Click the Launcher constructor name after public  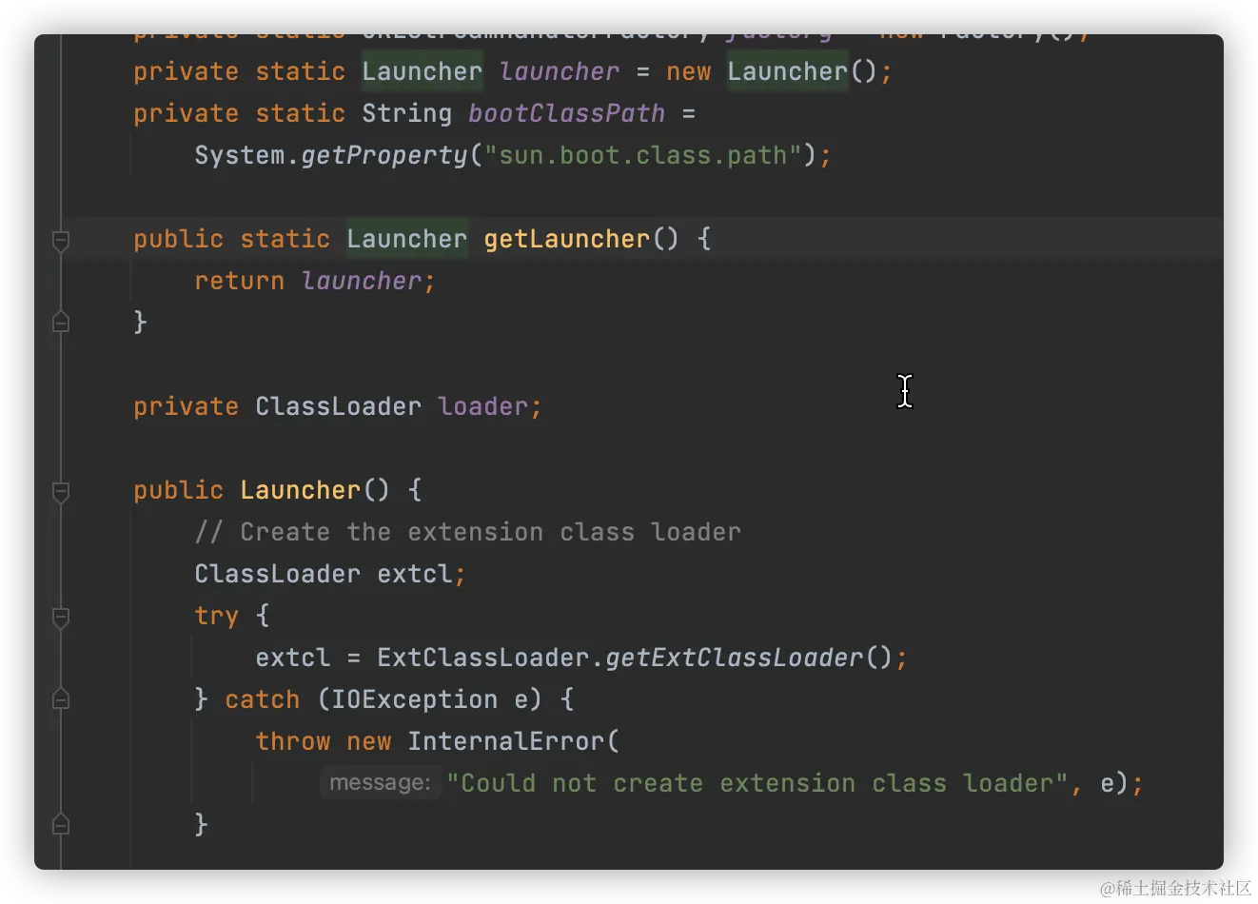[x=300, y=490]
